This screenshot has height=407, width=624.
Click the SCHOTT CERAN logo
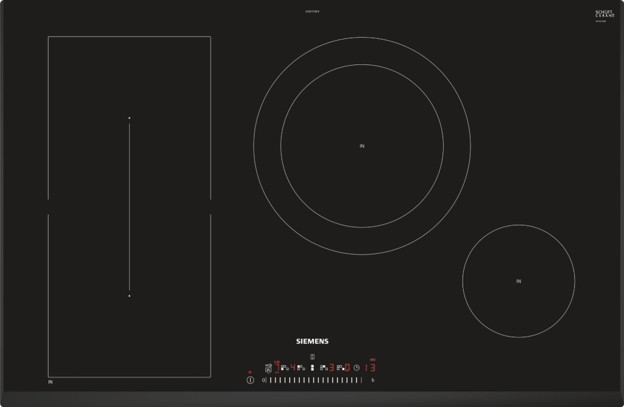(605, 14)
